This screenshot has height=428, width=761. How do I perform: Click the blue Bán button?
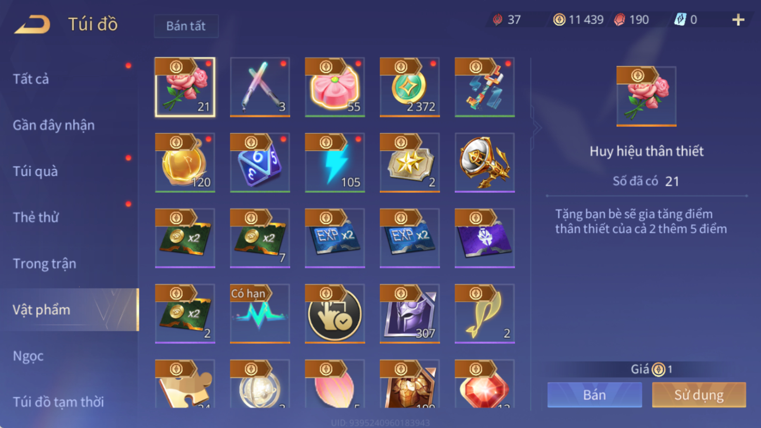pos(595,395)
